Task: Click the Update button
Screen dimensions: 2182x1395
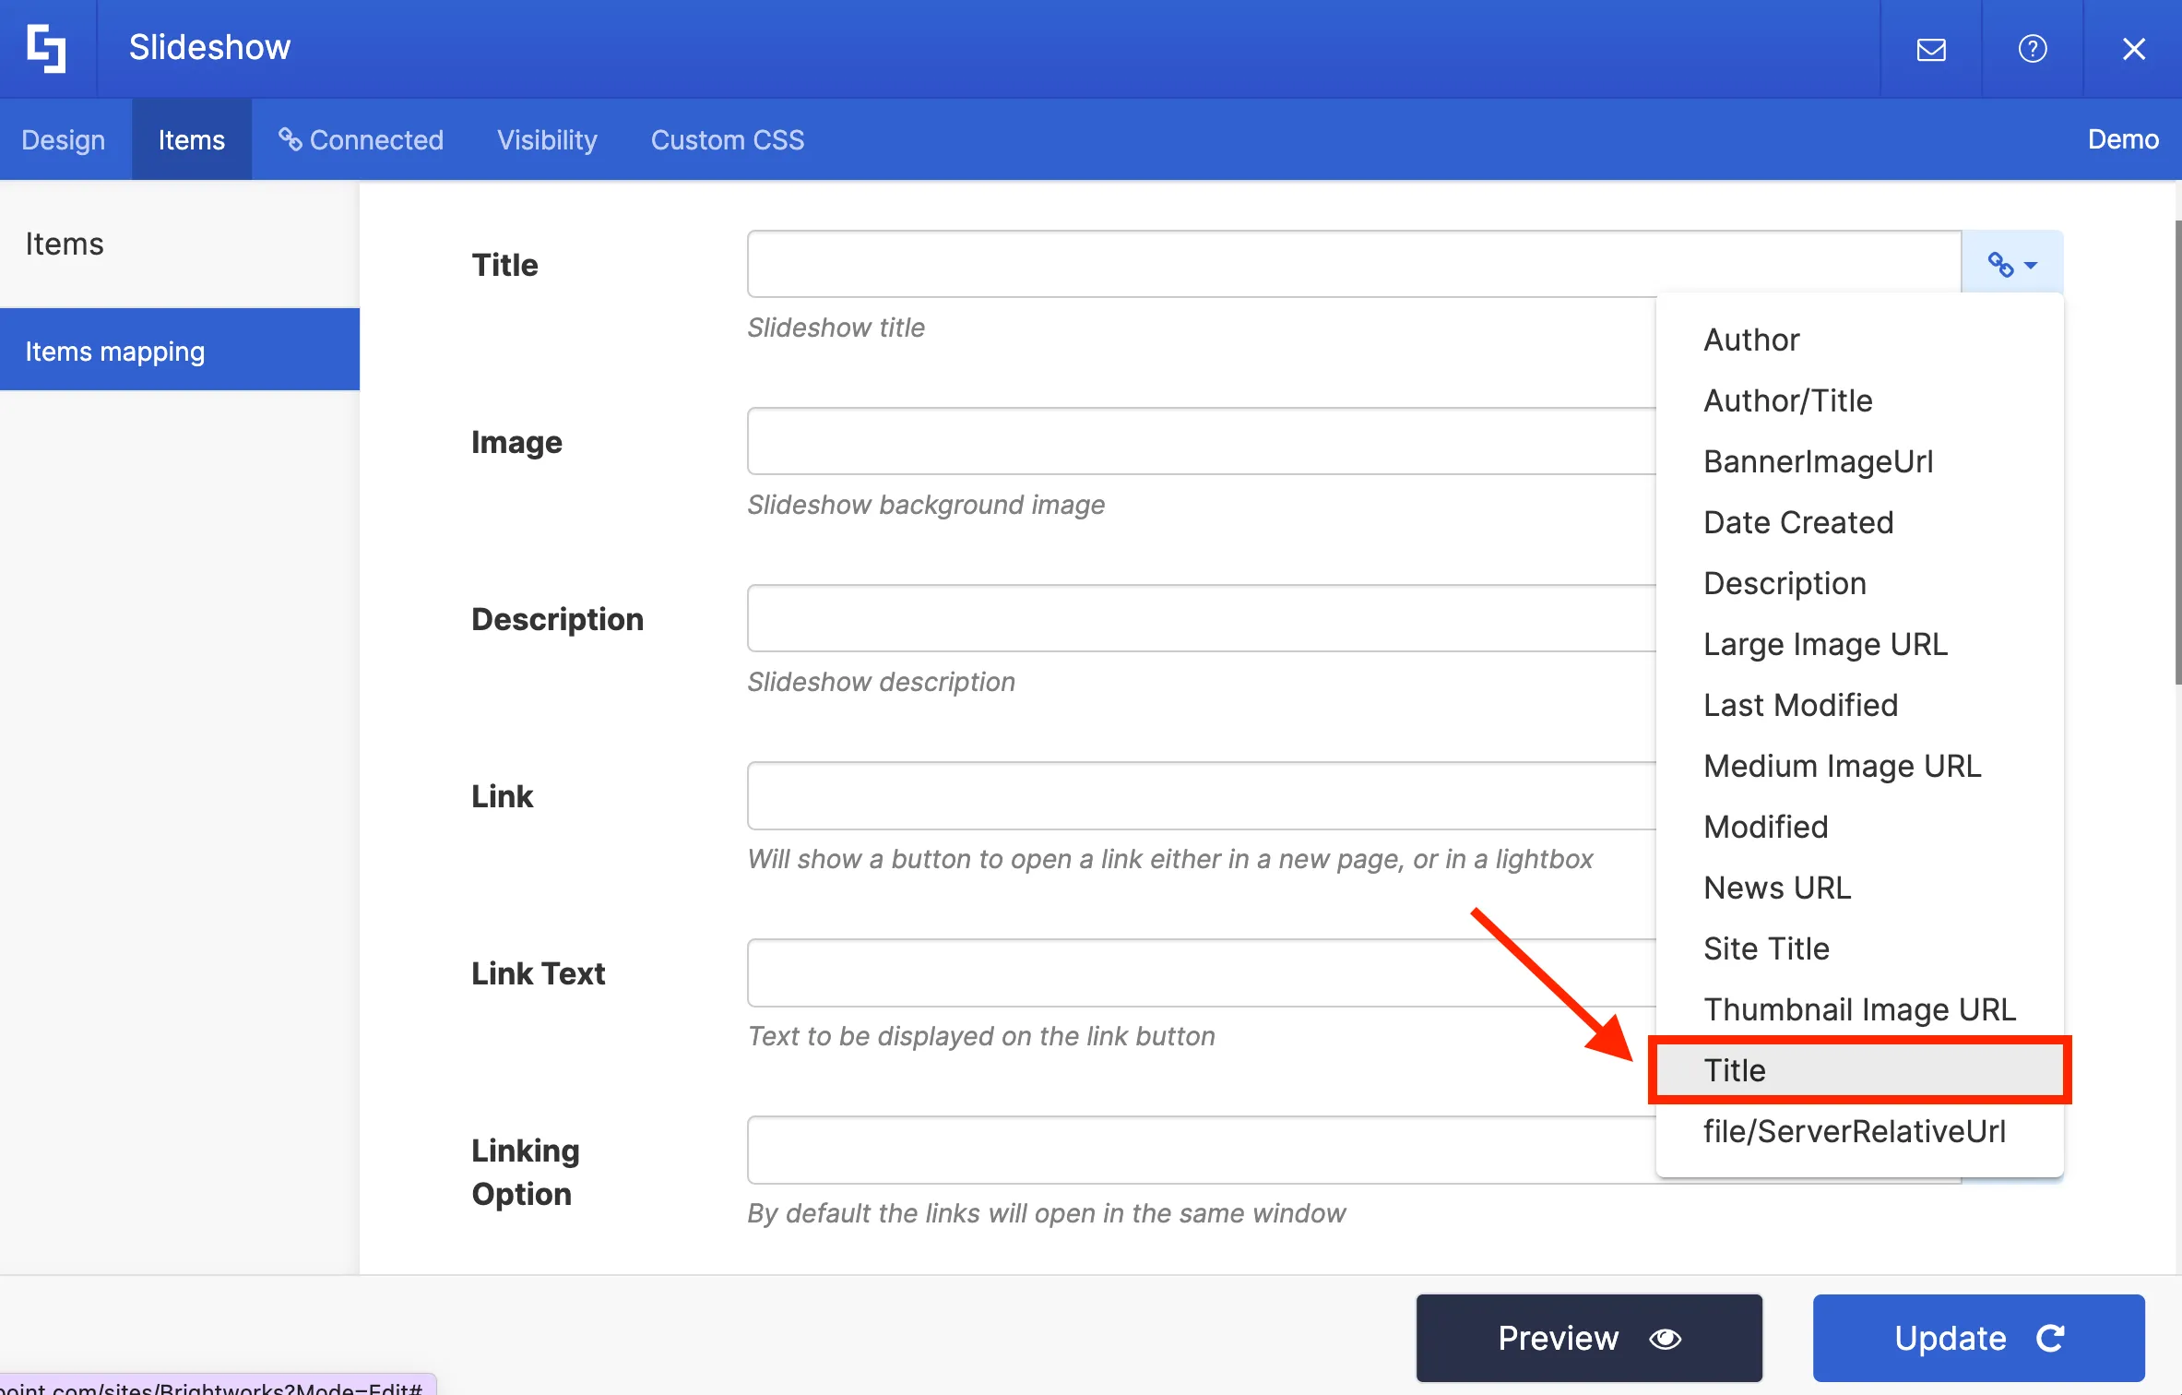Action: point(1978,1338)
